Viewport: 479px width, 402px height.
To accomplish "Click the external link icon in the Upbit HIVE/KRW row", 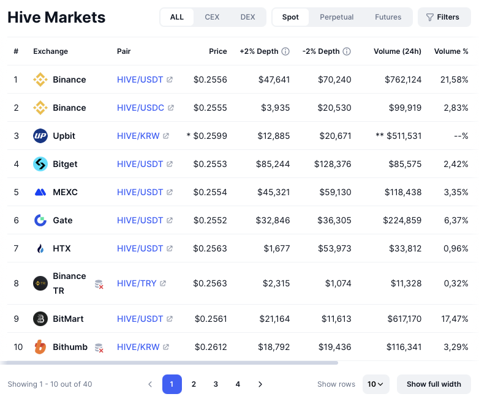I will (x=166, y=136).
